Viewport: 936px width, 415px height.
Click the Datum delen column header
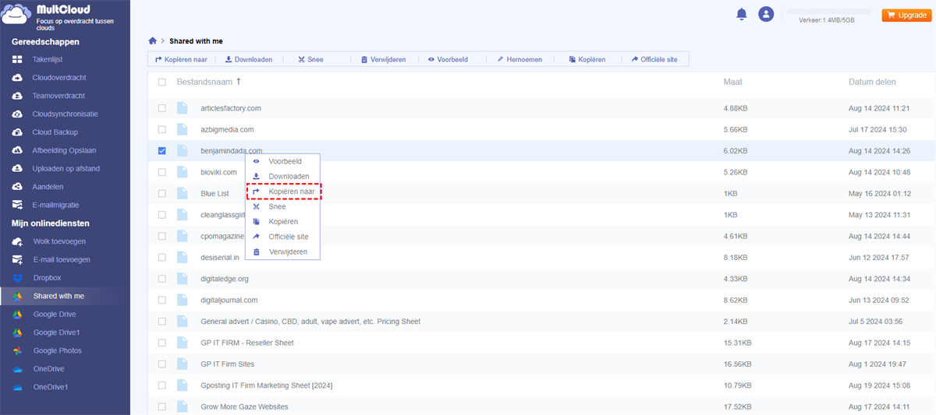tap(872, 82)
